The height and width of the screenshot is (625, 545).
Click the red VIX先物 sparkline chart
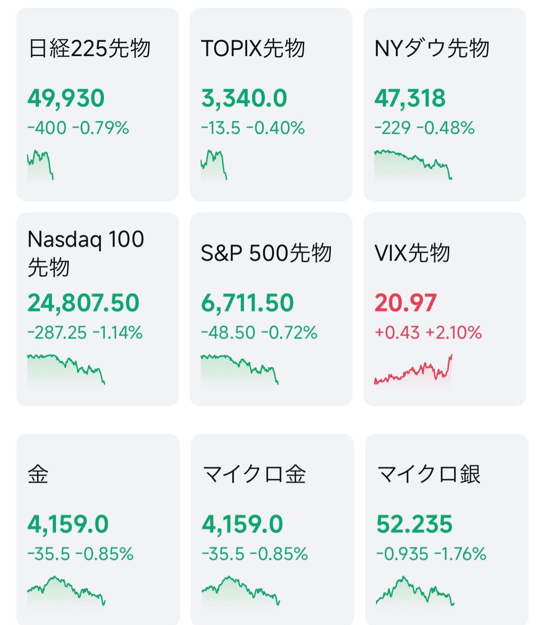point(413,370)
